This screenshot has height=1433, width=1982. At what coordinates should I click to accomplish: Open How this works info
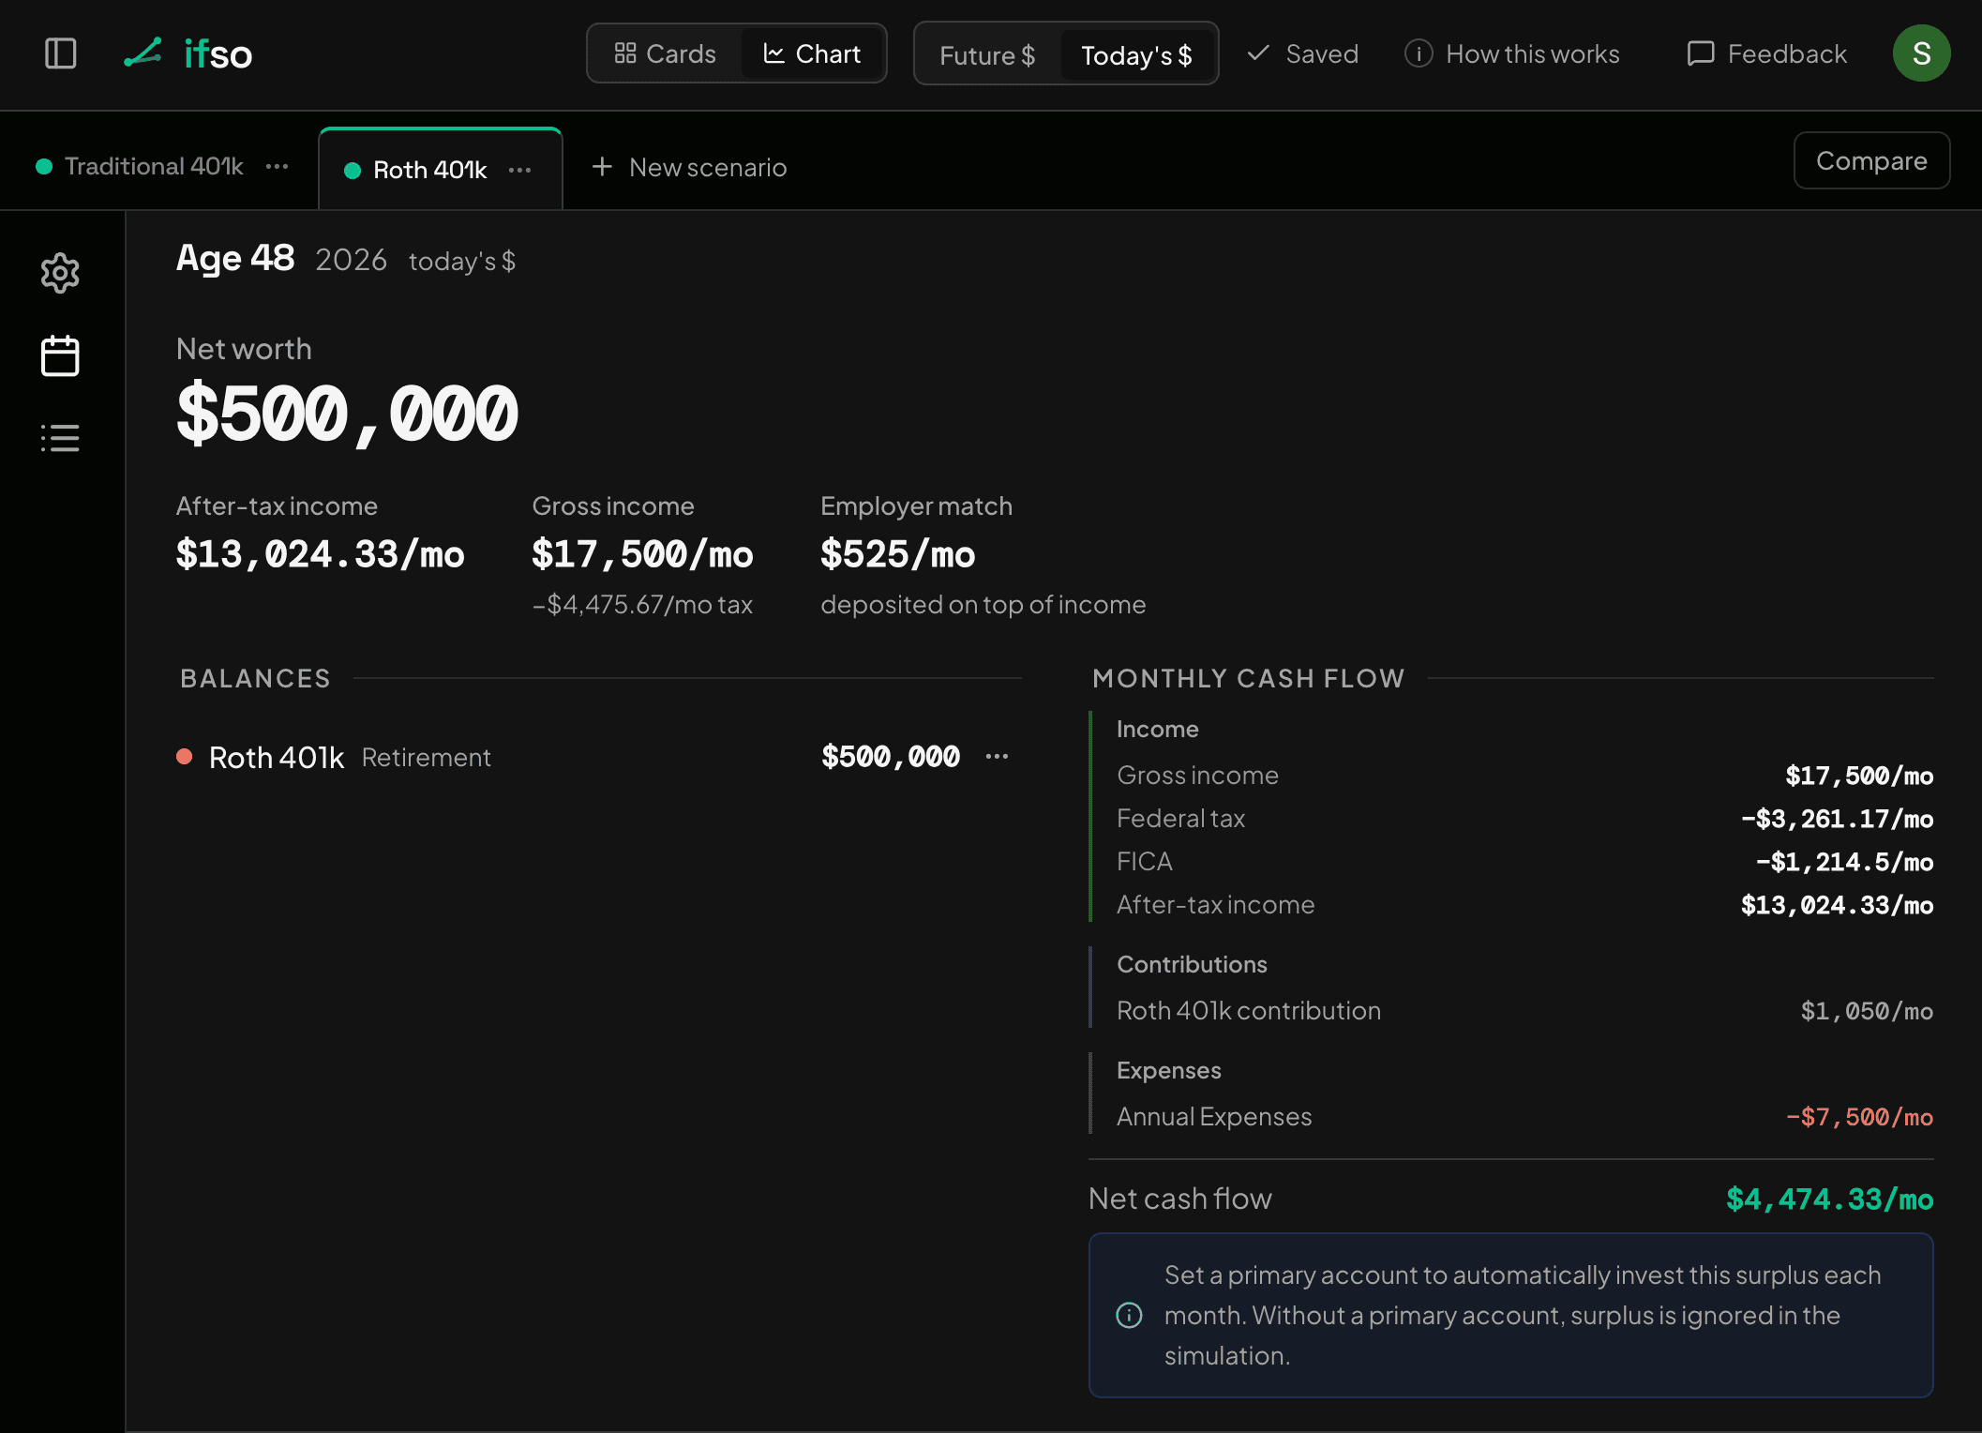point(1512,53)
